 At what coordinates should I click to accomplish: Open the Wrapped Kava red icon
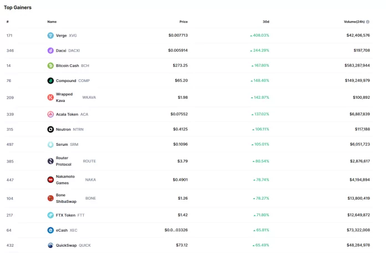(x=50, y=98)
